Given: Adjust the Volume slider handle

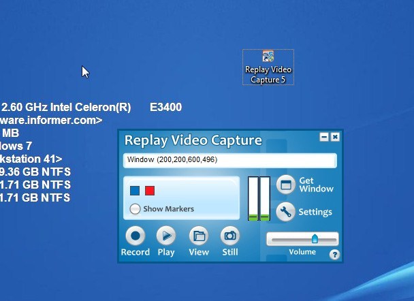Looking at the screenshot, I should coord(315,238).
